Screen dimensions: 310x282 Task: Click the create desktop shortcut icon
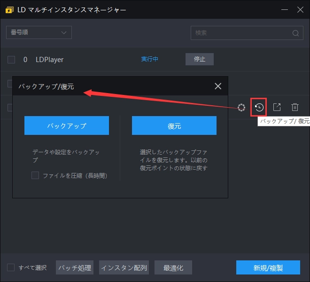click(x=277, y=107)
